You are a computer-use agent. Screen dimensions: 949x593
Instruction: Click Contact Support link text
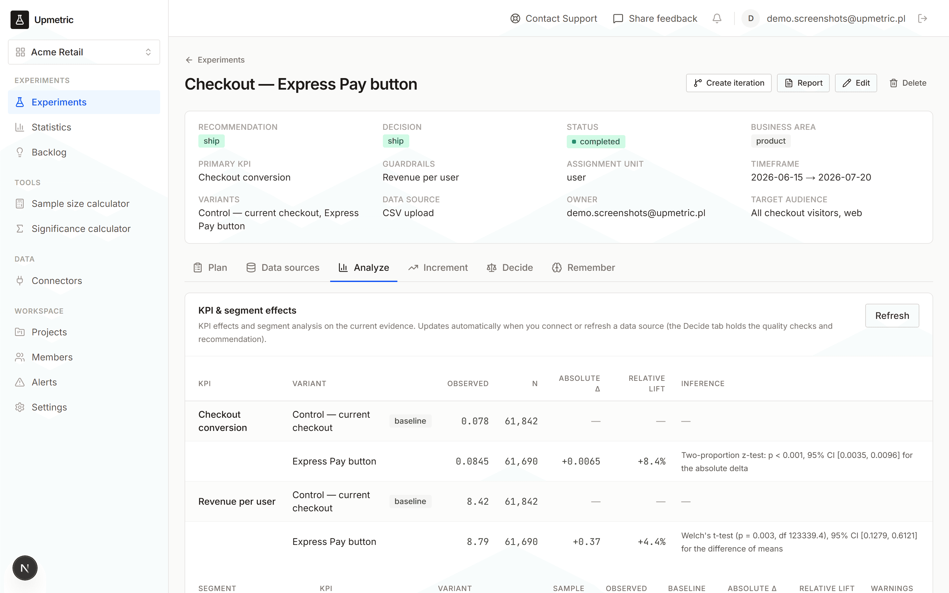point(561,18)
